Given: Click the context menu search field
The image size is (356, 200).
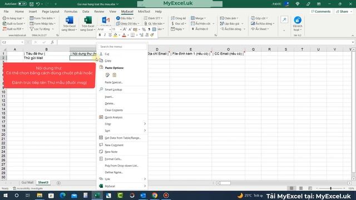Looking at the screenshot, I should coord(122,47).
